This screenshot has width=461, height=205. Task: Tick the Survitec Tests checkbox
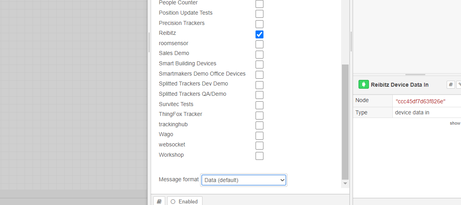click(x=259, y=105)
